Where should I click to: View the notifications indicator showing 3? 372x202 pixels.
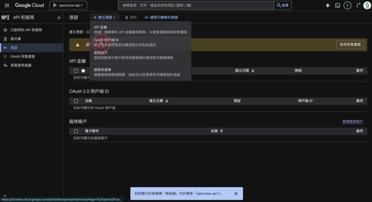point(347,5)
